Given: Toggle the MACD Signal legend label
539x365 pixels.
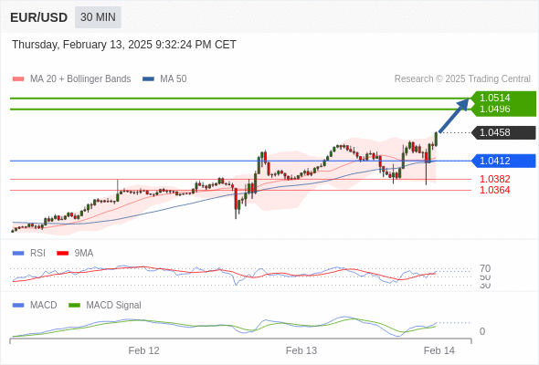Looking at the screenshot, I should 113,306.
